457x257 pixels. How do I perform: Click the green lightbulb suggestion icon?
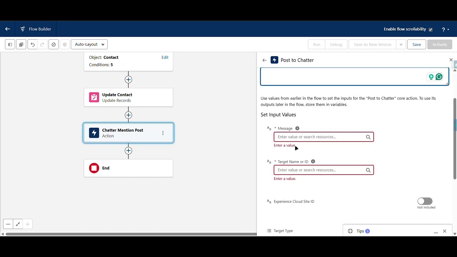[x=431, y=77]
